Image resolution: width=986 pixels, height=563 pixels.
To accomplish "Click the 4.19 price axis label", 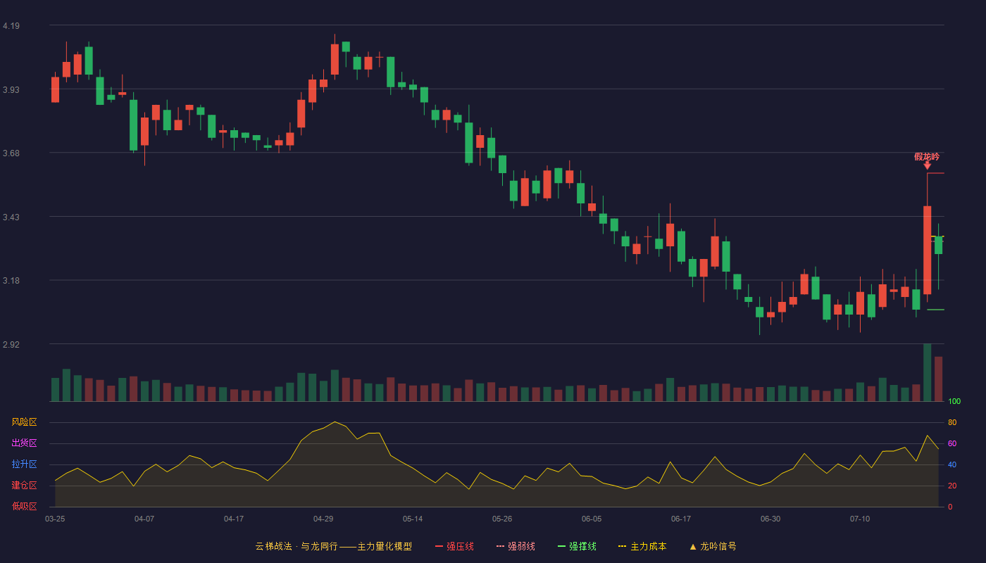I will click(x=11, y=26).
